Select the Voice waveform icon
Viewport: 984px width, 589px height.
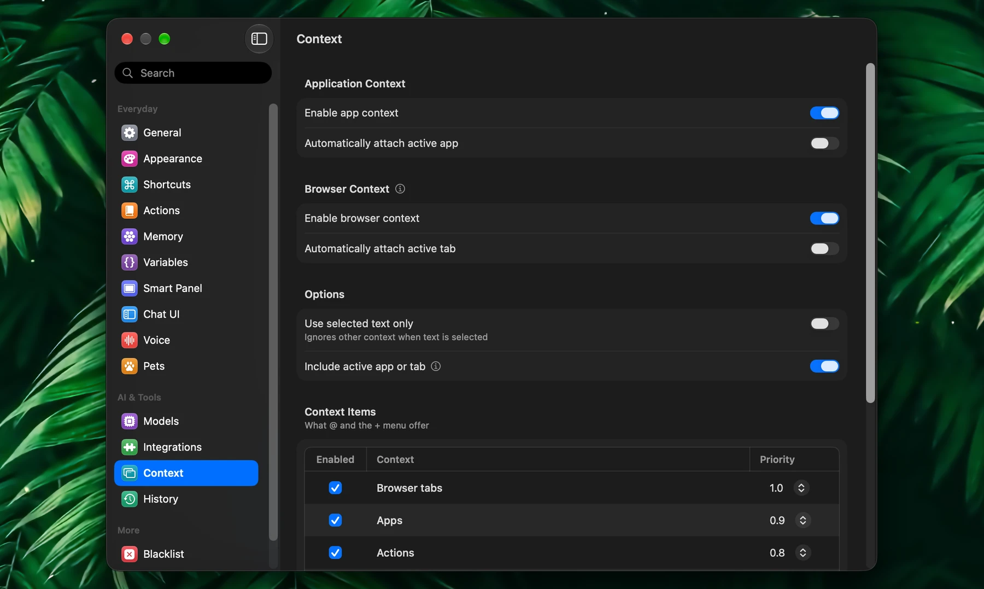coord(130,340)
